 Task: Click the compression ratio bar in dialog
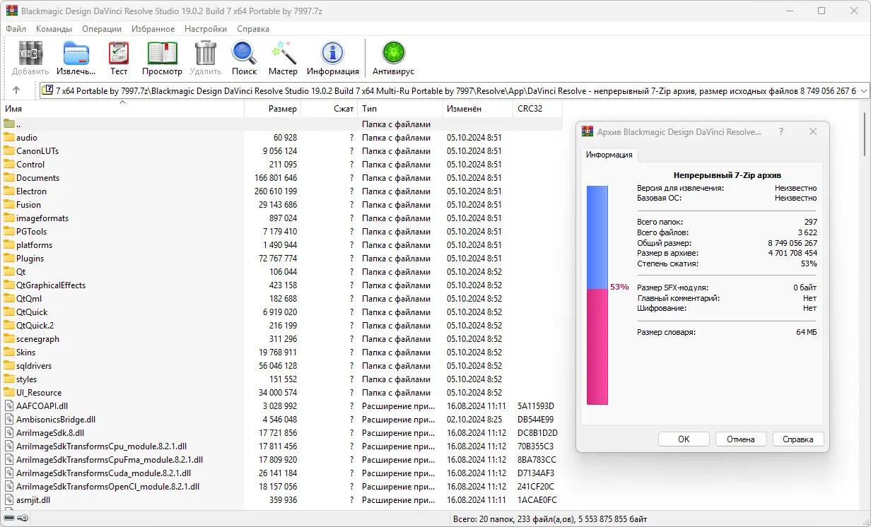(x=597, y=295)
